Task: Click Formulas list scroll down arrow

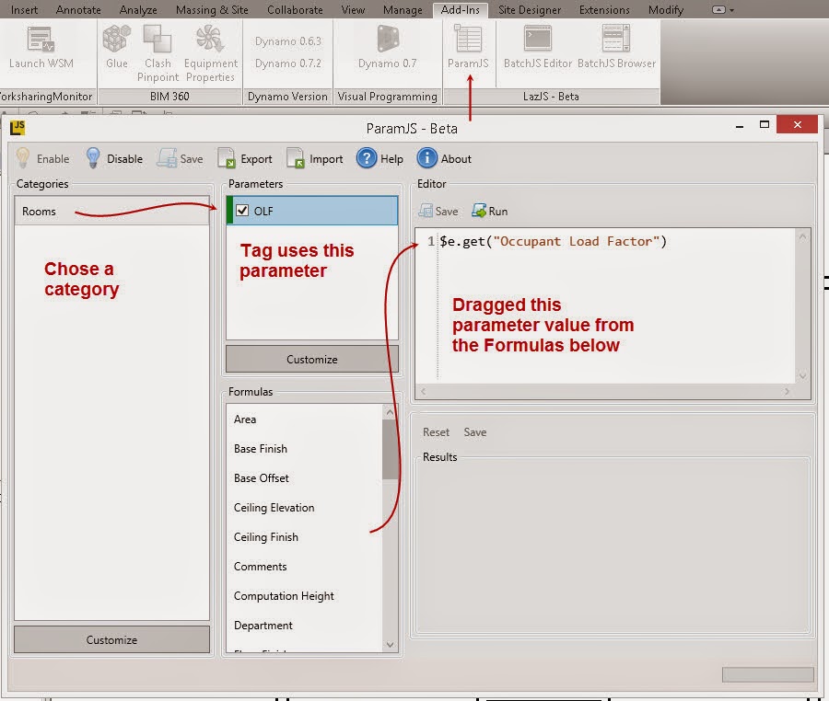Action: [x=391, y=645]
